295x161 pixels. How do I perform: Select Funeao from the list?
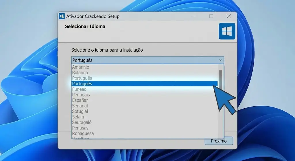145,89
